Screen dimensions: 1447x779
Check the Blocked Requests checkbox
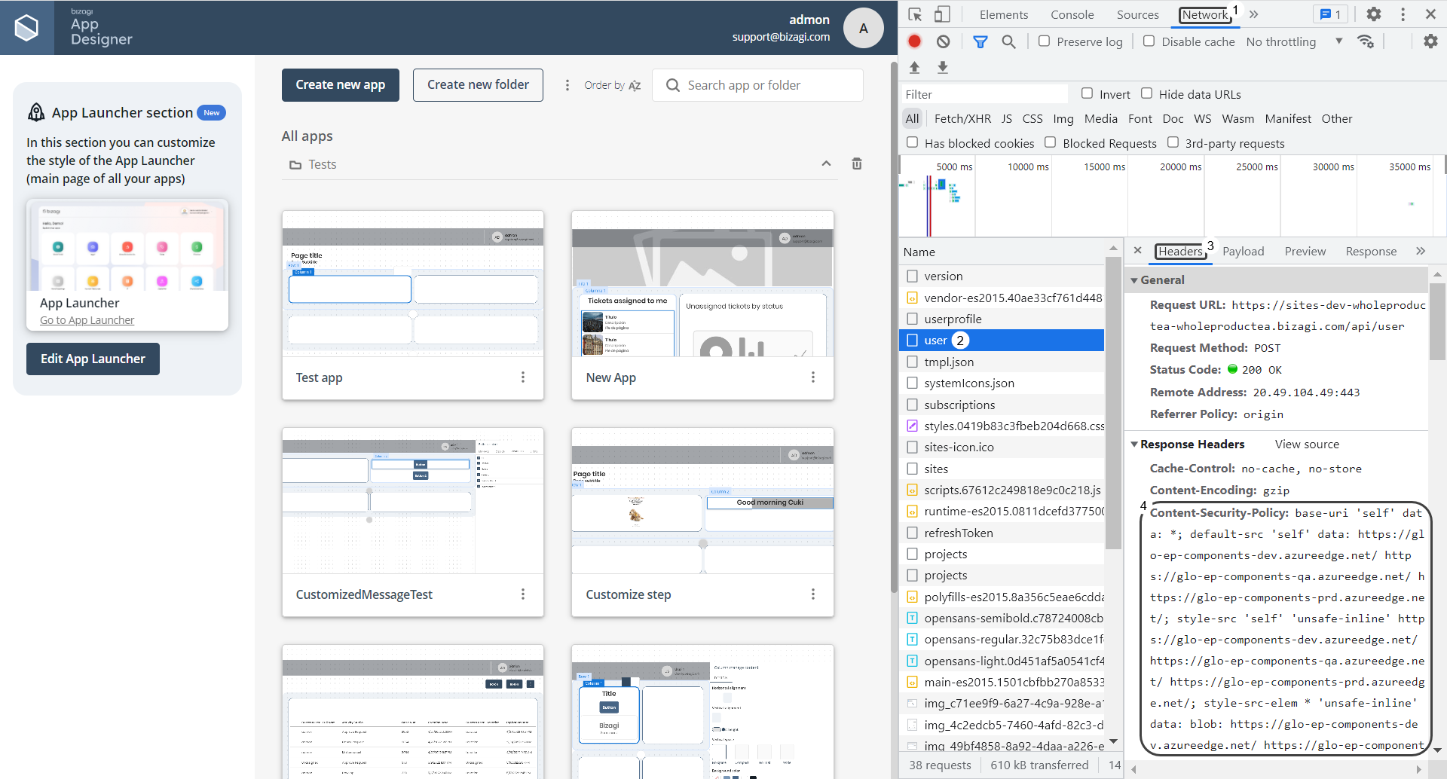tap(1050, 142)
